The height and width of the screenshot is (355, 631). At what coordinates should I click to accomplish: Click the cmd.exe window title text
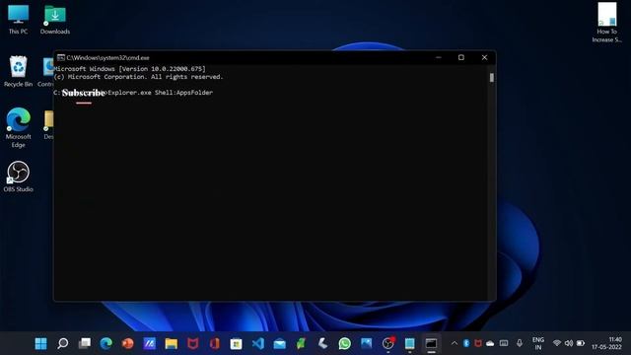(107, 57)
